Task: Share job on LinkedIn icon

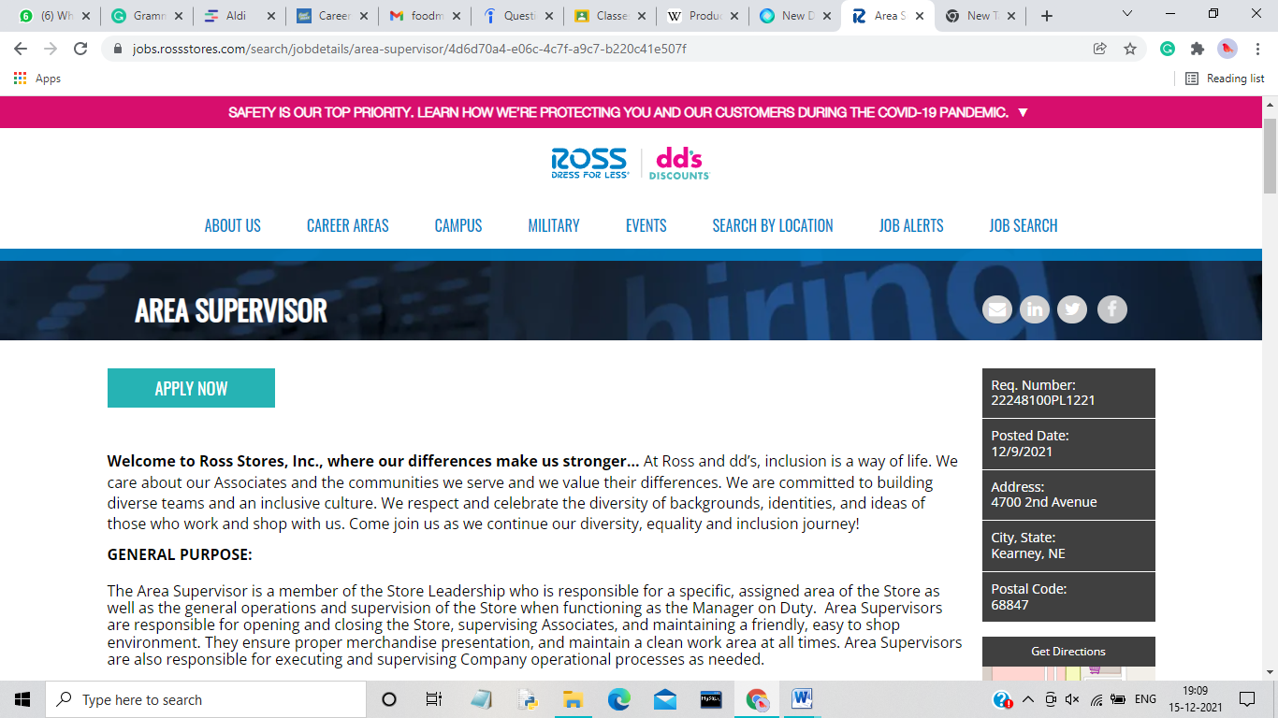Action: (x=1035, y=309)
